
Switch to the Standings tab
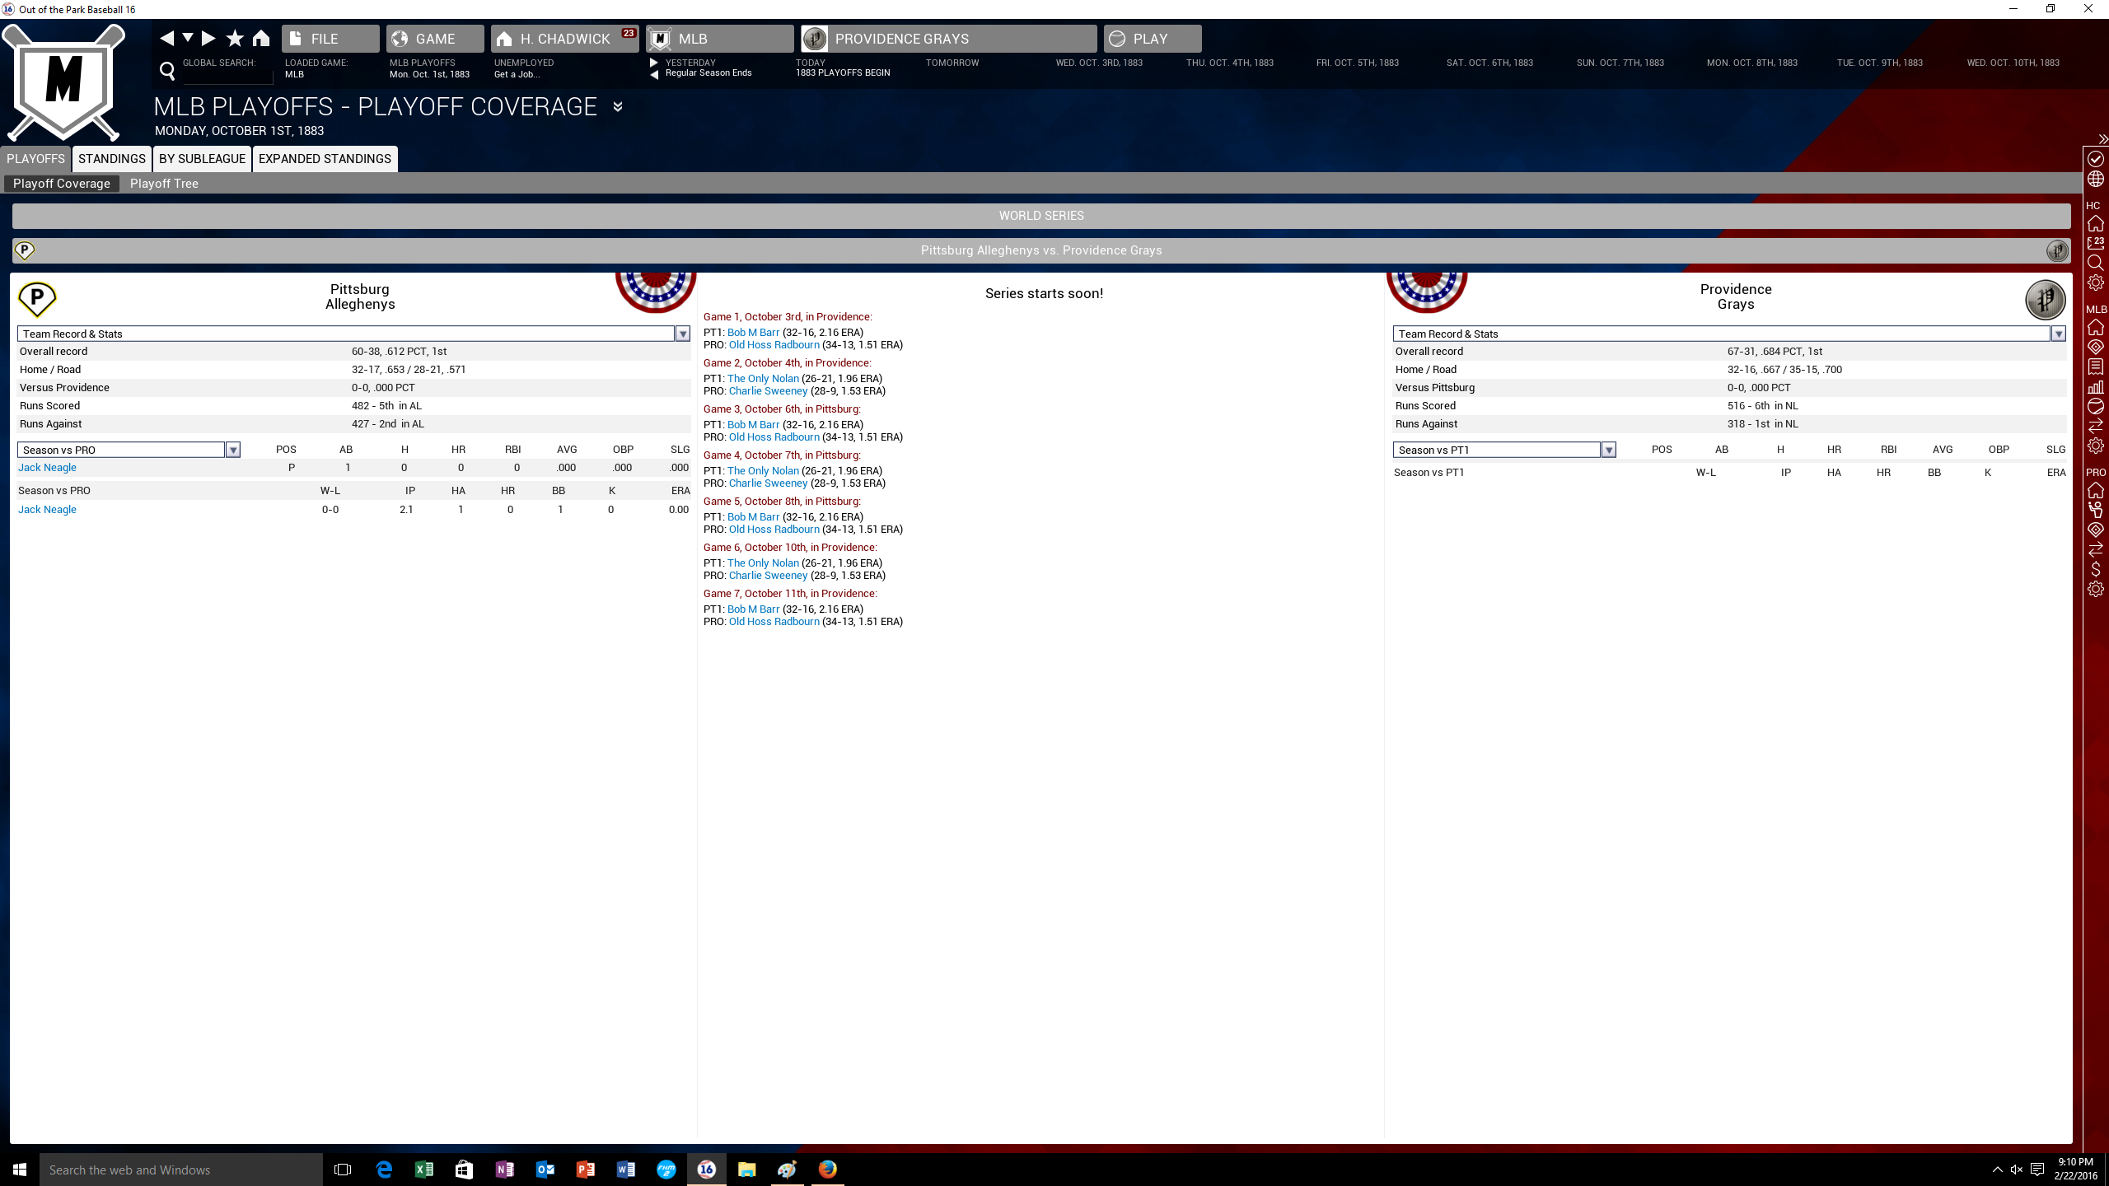coord(112,159)
